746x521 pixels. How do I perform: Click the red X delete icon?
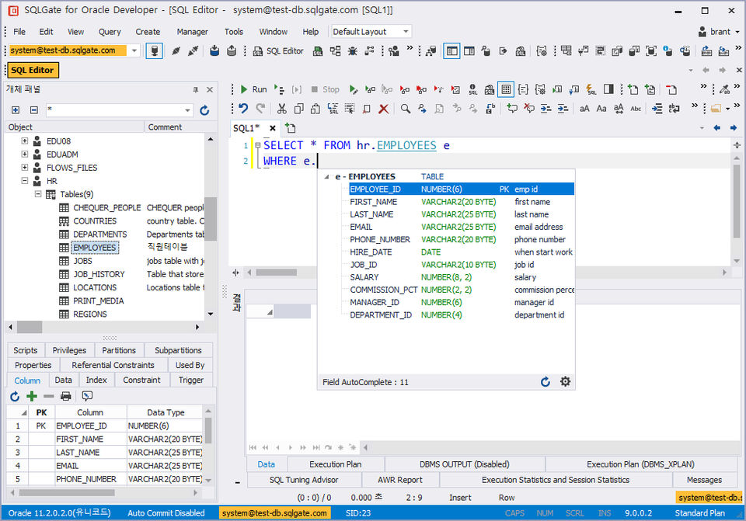(383, 109)
